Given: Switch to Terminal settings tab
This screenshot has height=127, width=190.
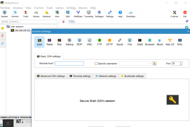Looking at the screenshot, I should click(x=80, y=76).
